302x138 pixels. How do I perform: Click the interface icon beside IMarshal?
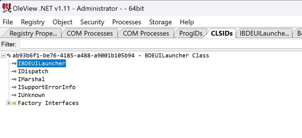coord(14,79)
